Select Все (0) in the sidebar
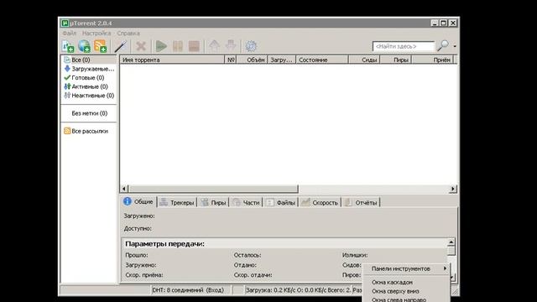Image resolution: width=537 pixels, height=302 pixels. [89, 60]
